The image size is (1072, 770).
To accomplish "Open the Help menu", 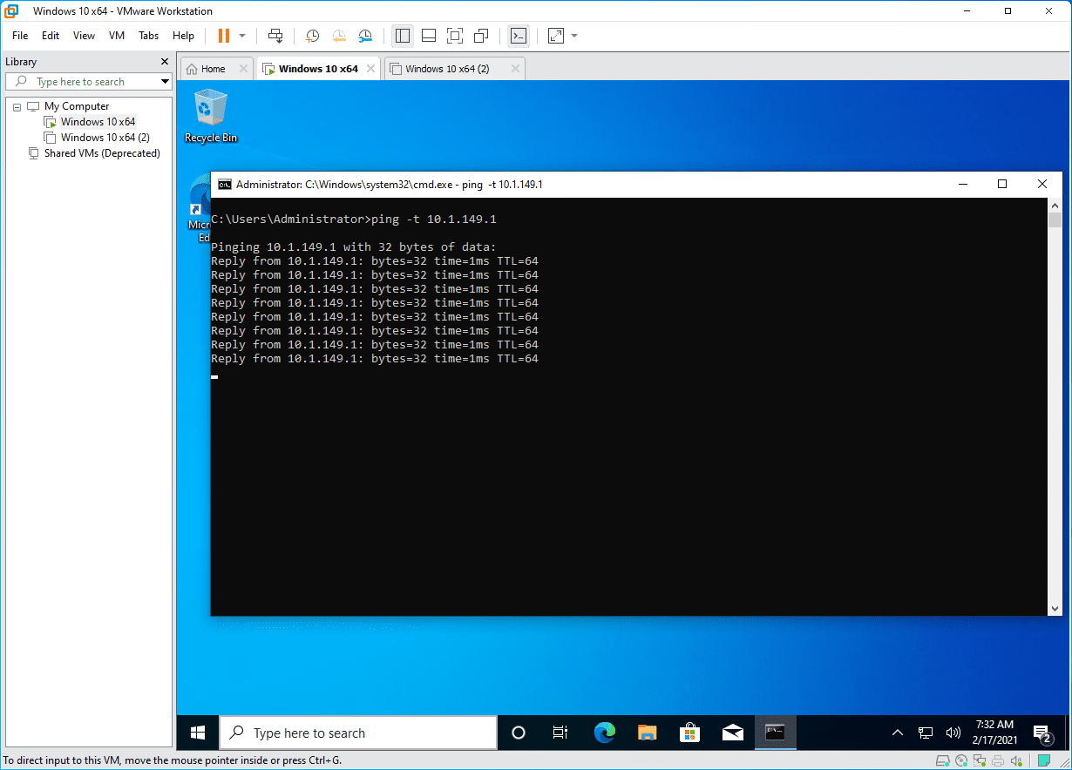I will click(x=183, y=36).
